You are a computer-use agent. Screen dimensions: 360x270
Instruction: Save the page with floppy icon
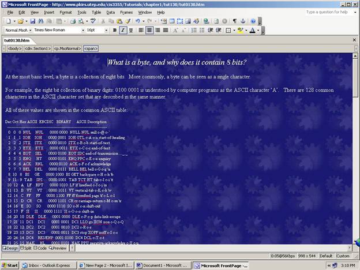coord(33,21)
